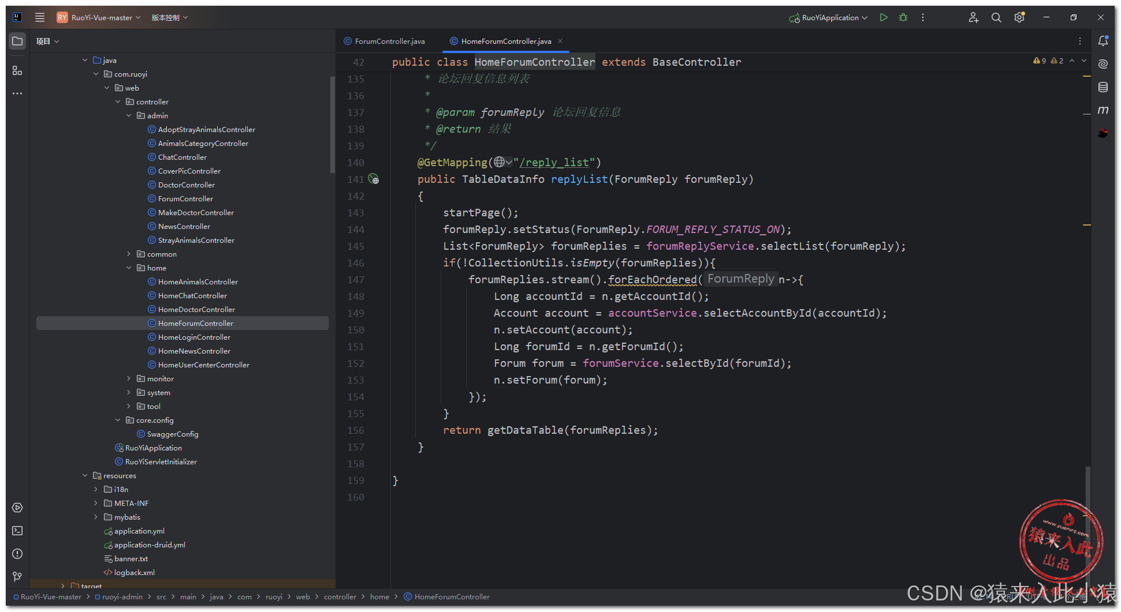Start debugging with the bug icon
1121x612 pixels.
903,17
